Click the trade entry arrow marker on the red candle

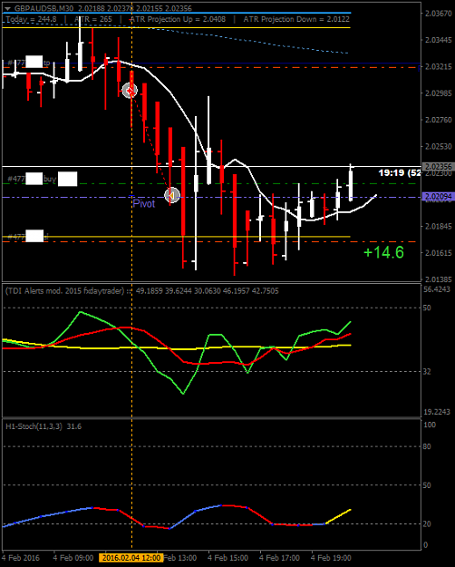[130, 91]
